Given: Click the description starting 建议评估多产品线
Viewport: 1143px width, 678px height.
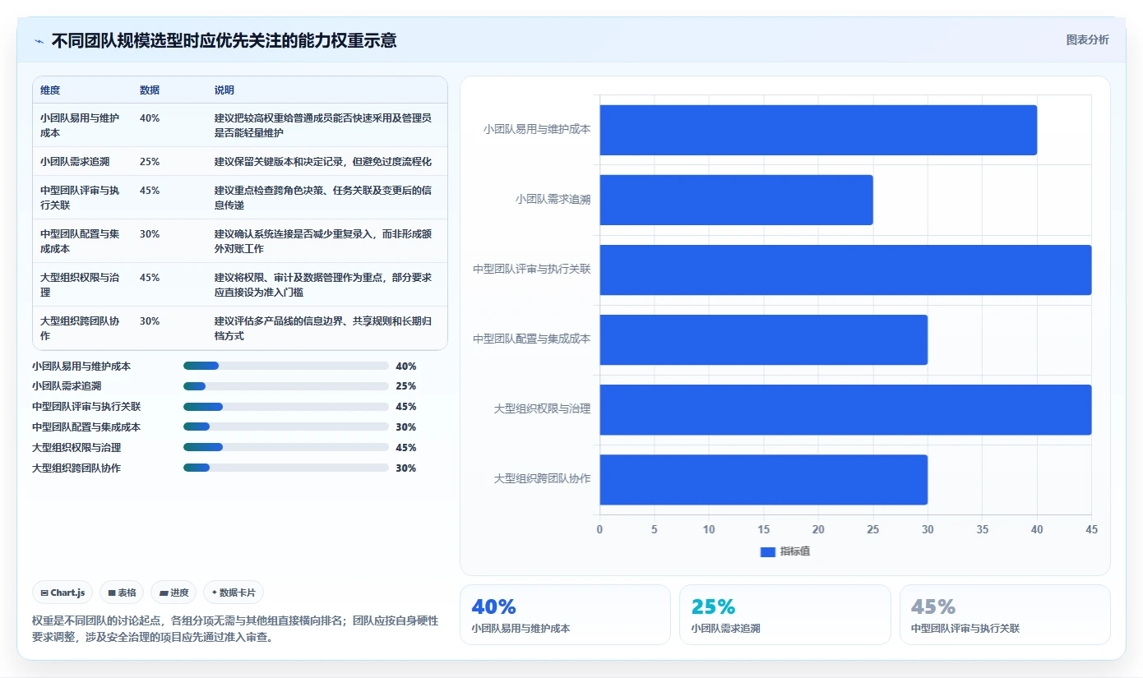Looking at the screenshot, I should point(323,328).
